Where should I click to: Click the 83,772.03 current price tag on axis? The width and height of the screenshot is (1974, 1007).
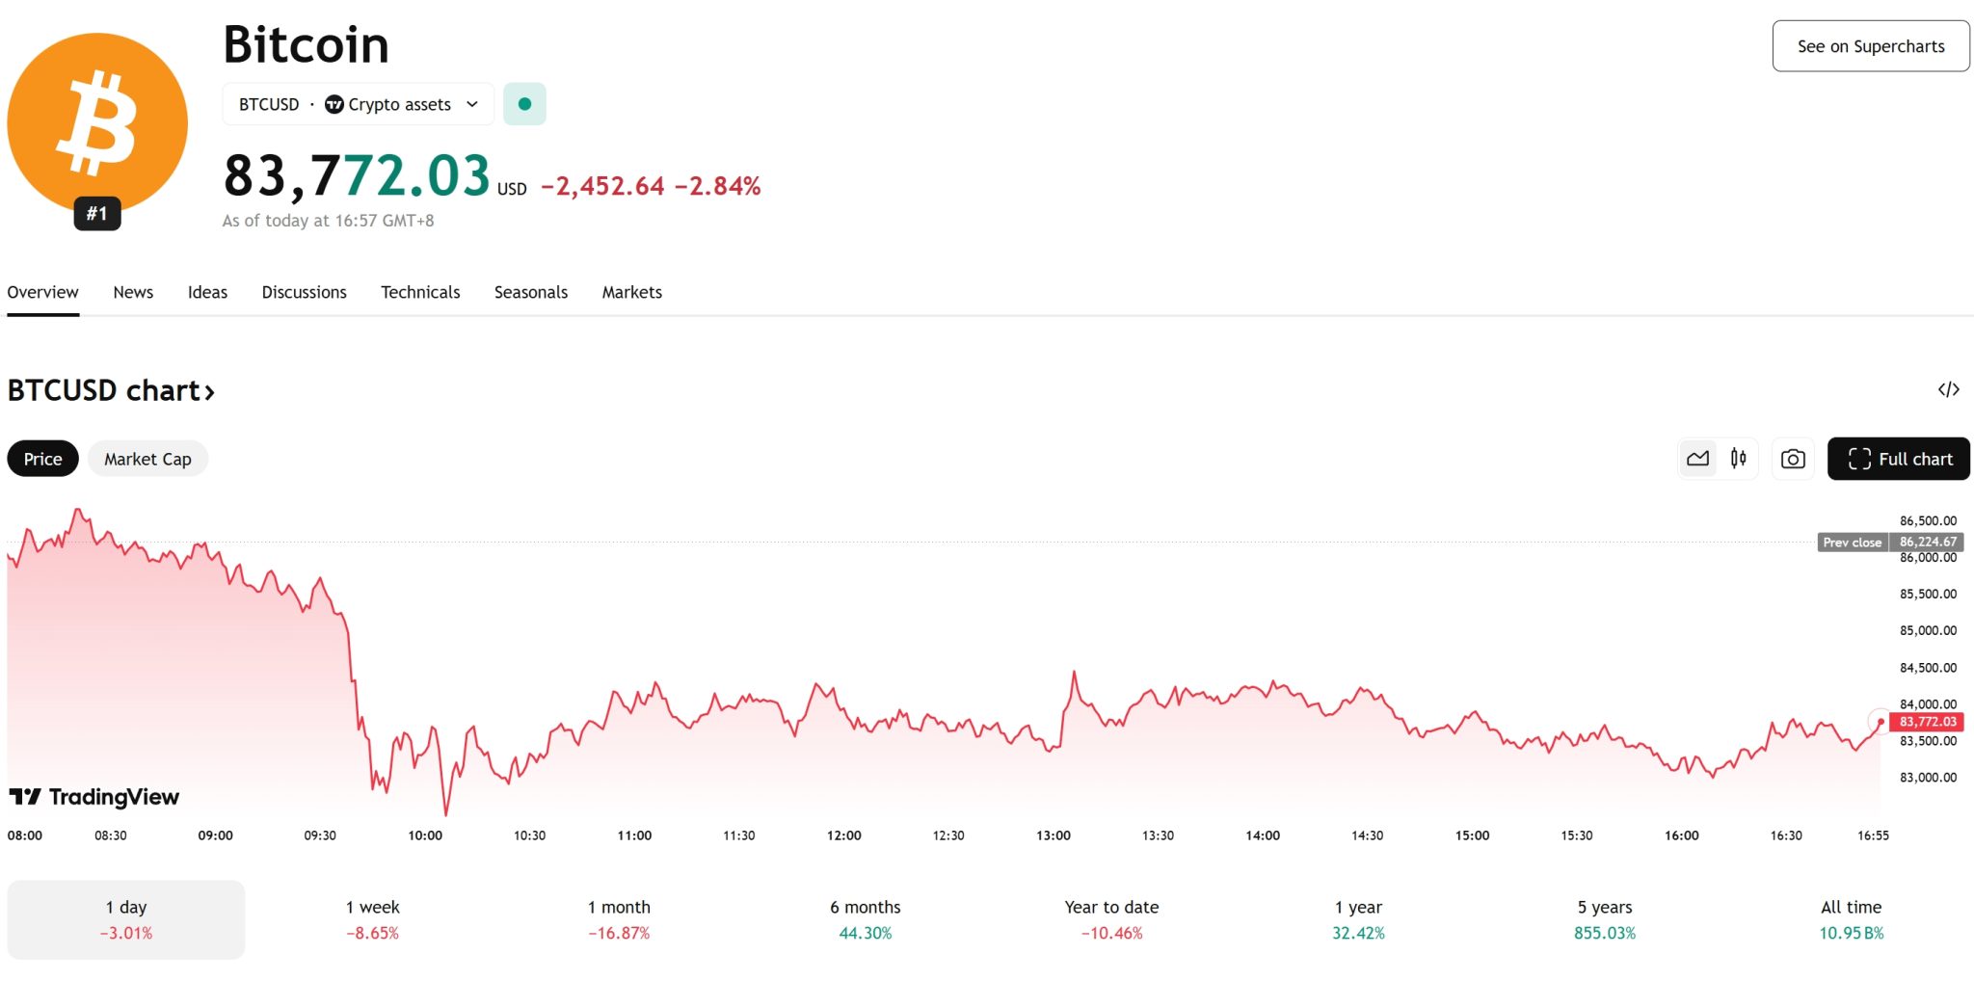coord(1928,722)
